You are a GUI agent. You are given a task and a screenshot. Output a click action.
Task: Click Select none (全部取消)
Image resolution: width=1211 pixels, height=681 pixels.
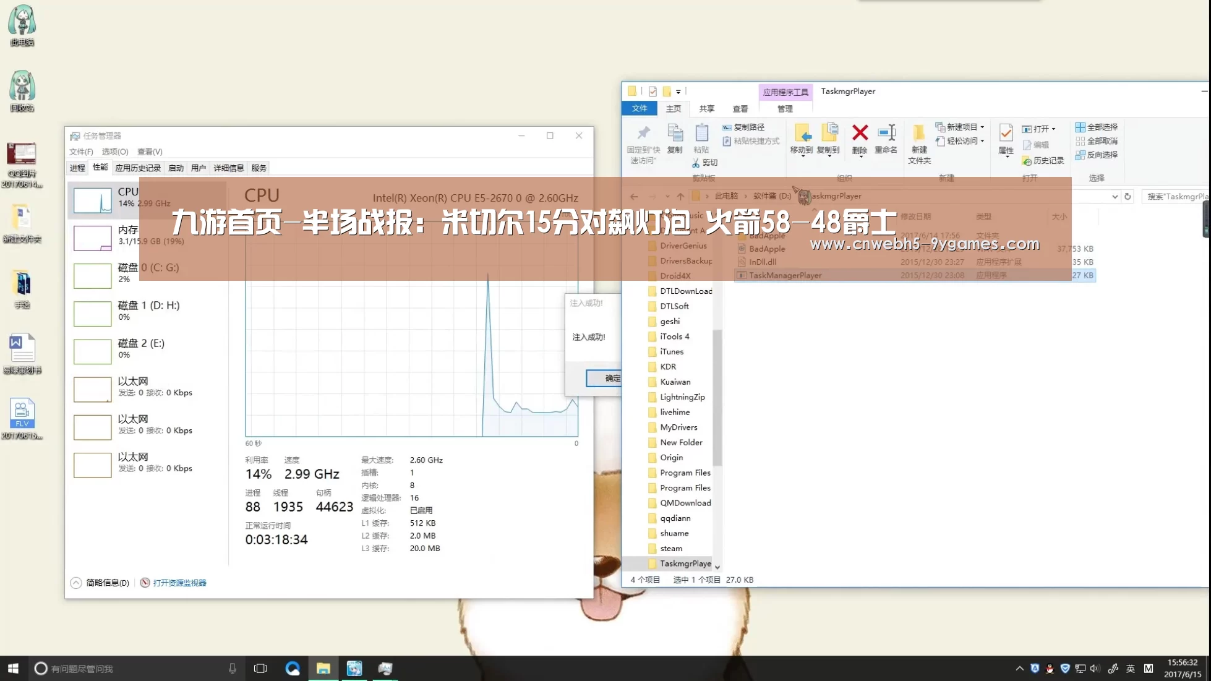1096,141
